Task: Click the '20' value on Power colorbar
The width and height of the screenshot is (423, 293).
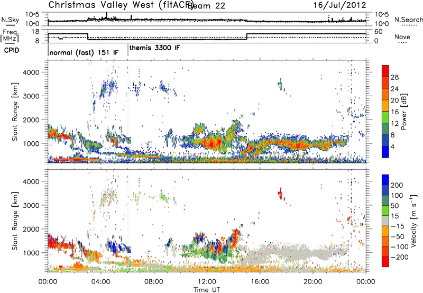Action: coord(394,100)
